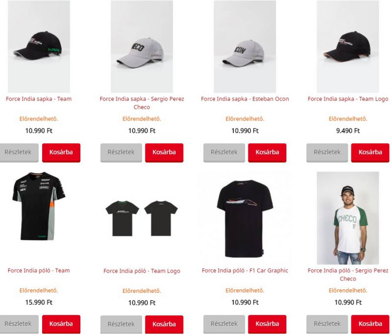The image size is (392, 335).
Task: Open the photo of man wearing Checo shirt
Action: coord(348,218)
